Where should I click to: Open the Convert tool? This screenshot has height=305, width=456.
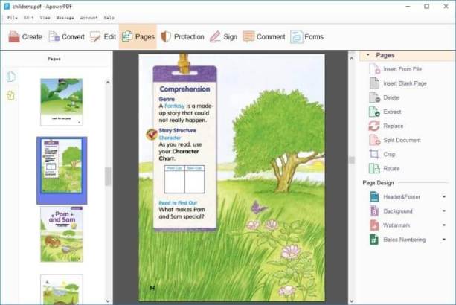(x=66, y=37)
